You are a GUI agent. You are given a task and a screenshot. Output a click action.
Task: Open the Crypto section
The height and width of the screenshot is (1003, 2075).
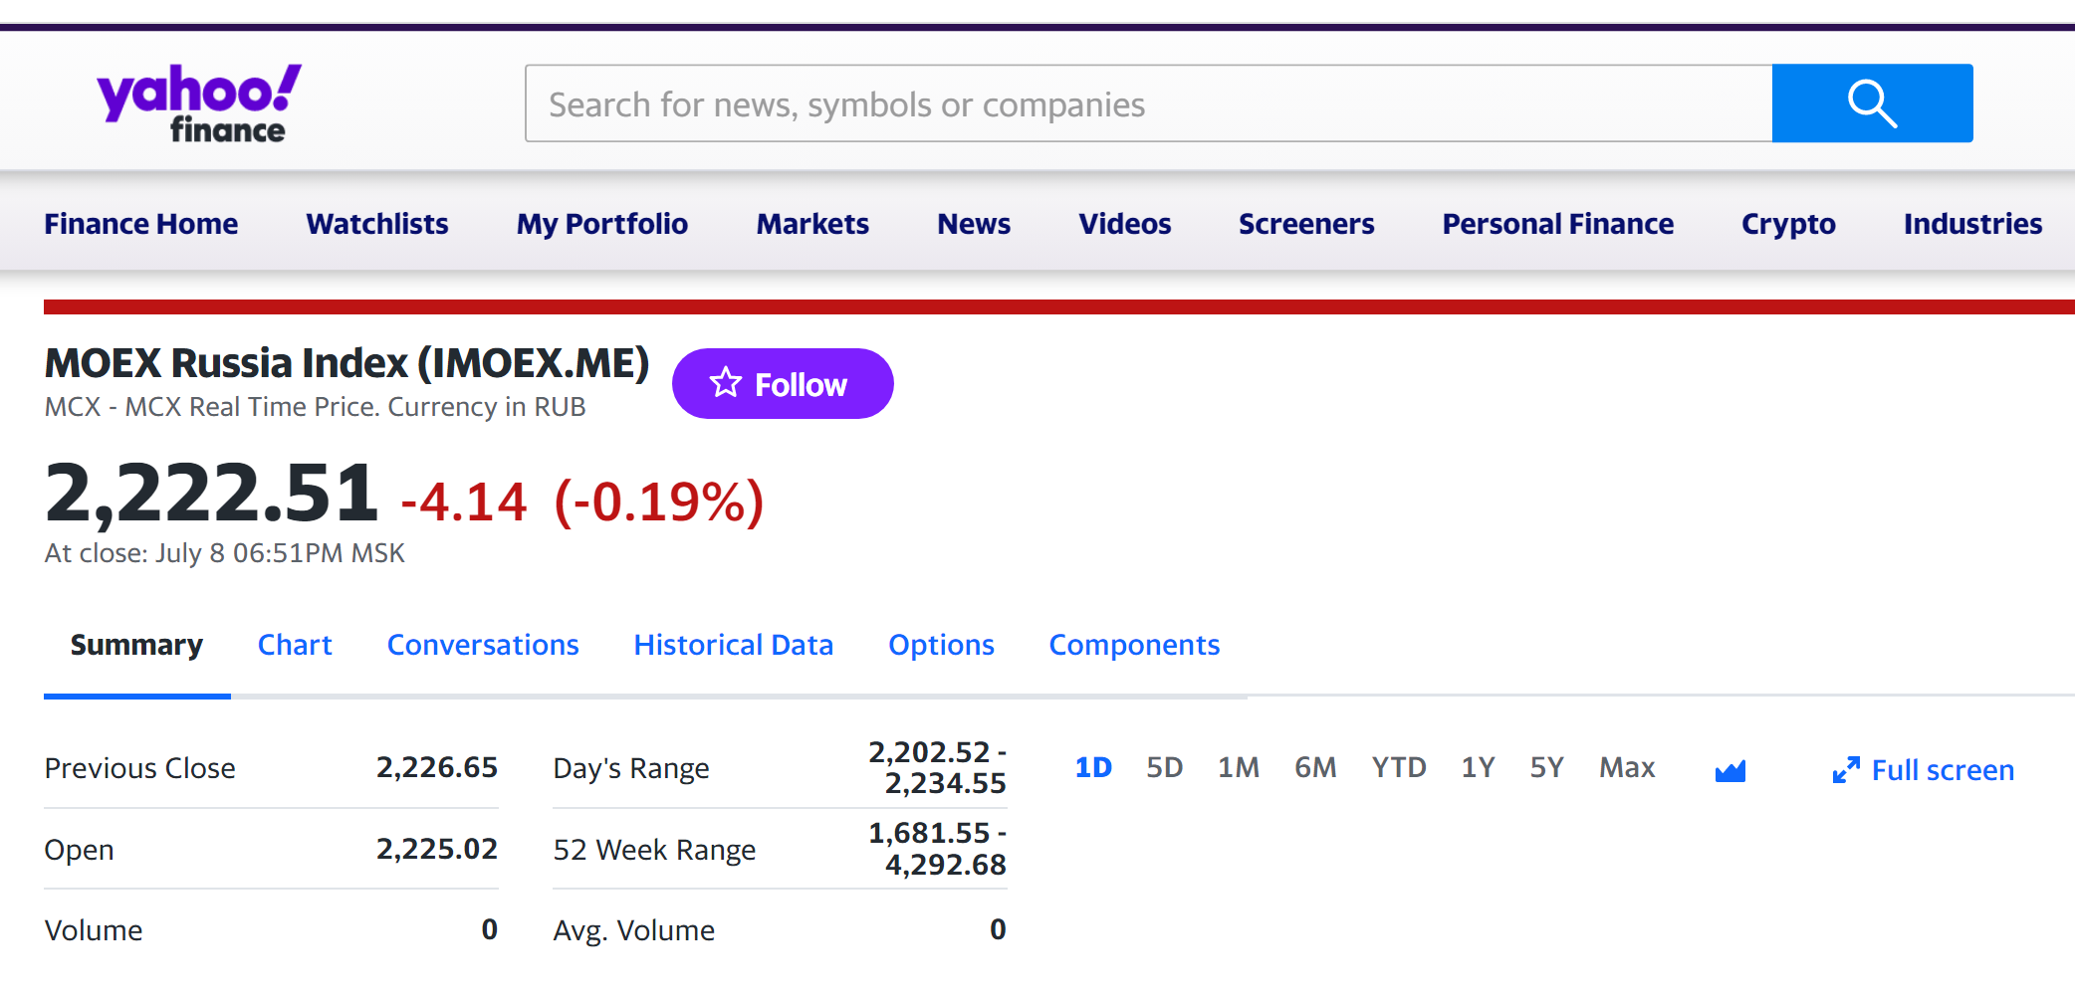(x=1788, y=224)
